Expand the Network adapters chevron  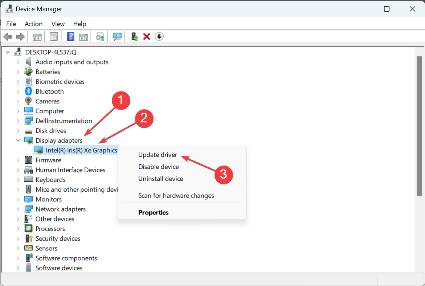pos(18,209)
